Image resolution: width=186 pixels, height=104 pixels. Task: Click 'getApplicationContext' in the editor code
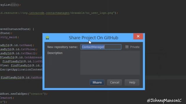[x=25, y=70]
